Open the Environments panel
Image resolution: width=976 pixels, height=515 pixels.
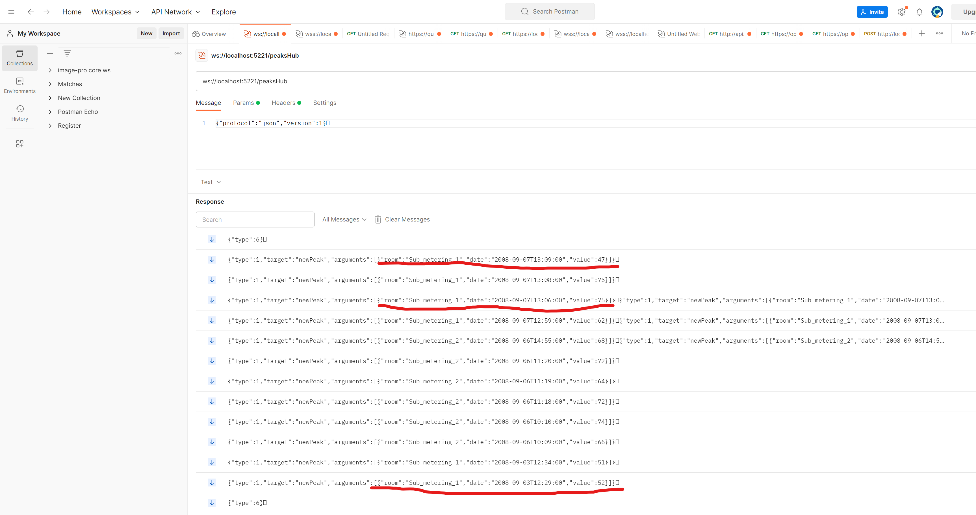tap(19, 85)
